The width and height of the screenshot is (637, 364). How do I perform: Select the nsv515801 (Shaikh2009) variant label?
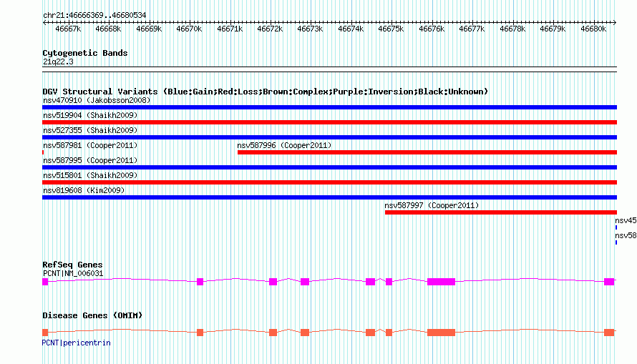coord(90,175)
